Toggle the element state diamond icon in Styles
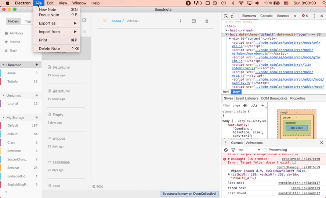326x198 pixels. pos(245,106)
